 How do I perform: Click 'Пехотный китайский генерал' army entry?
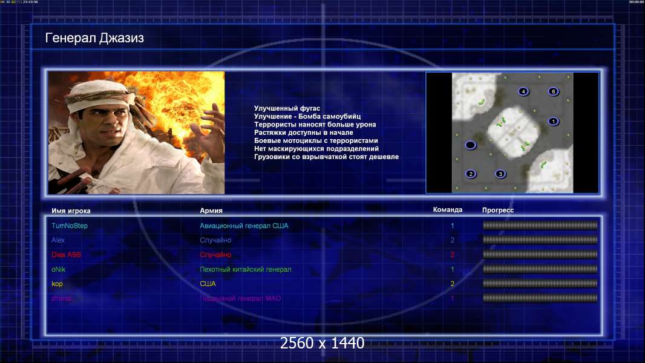(246, 269)
